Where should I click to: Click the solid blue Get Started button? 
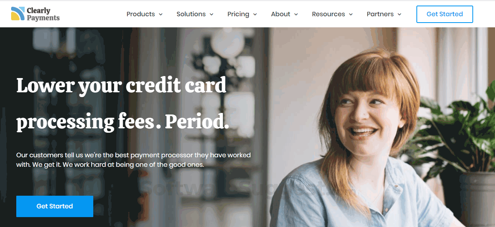point(55,206)
